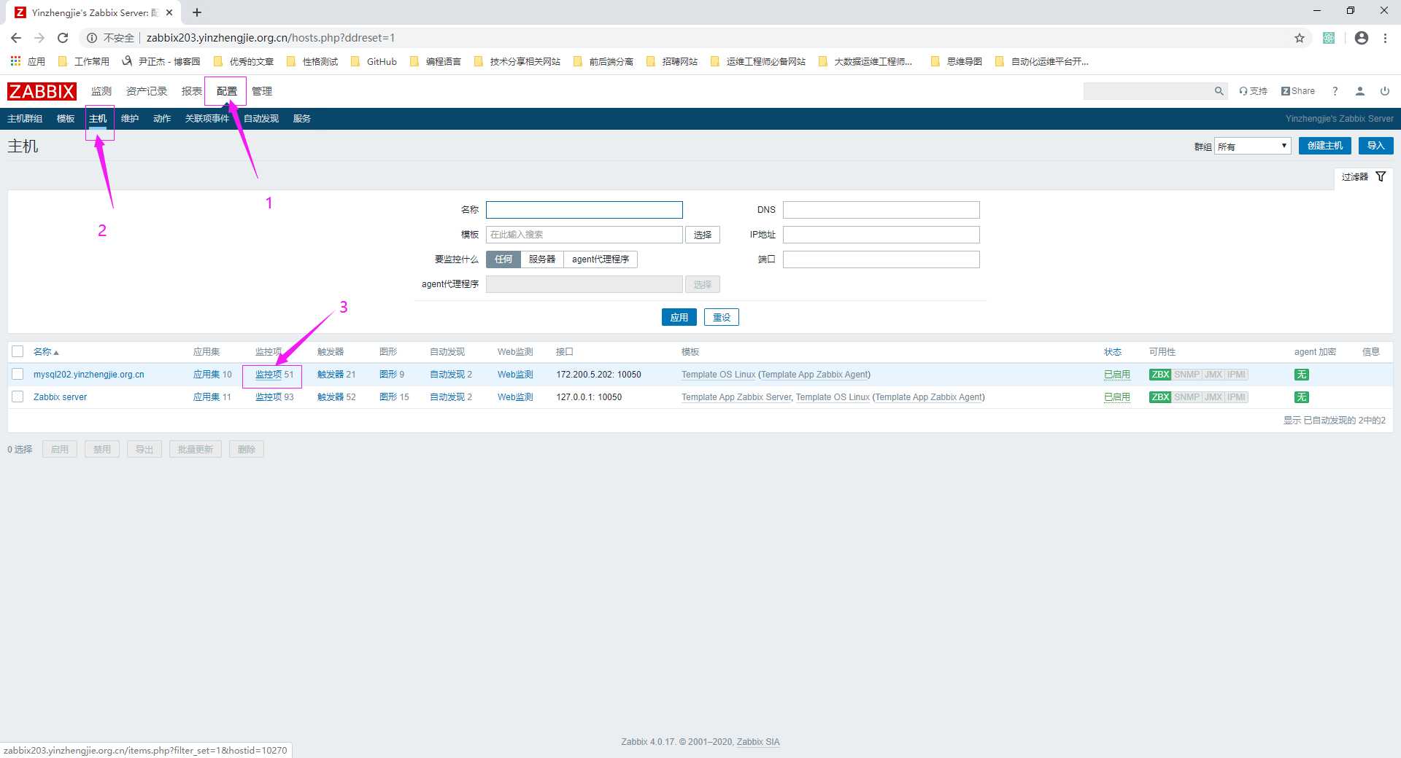The height and width of the screenshot is (758, 1401).
Task: Reload the browser page
Action: click(x=63, y=38)
